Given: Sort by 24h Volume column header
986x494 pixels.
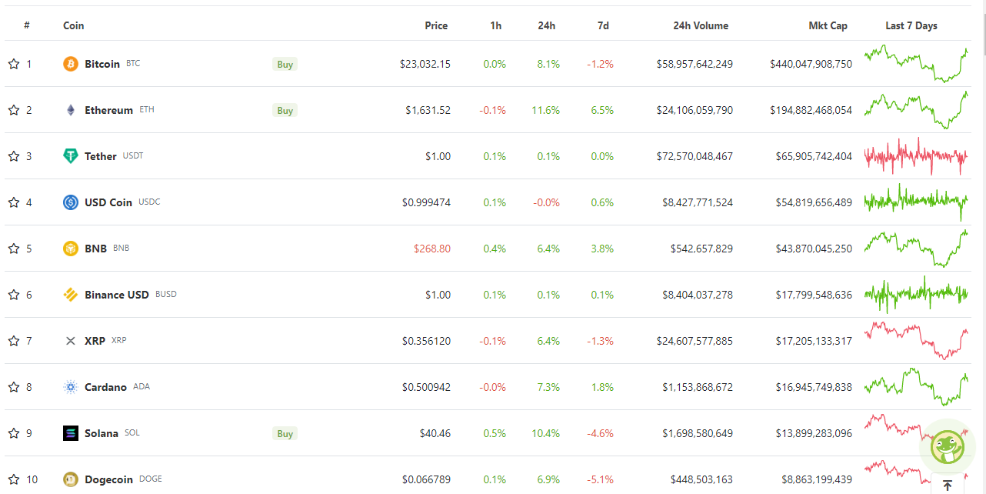Looking at the screenshot, I should [701, 25].
